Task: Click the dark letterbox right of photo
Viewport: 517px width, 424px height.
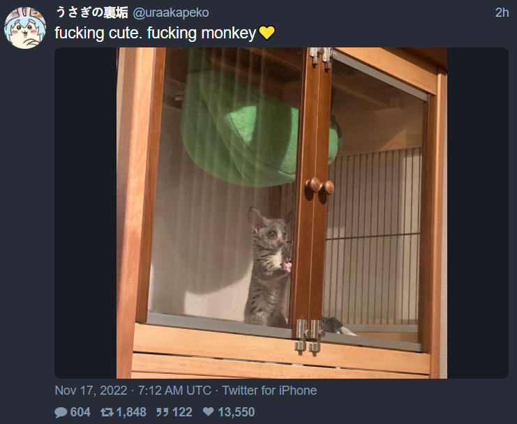Action: click(x=478, y=213)
